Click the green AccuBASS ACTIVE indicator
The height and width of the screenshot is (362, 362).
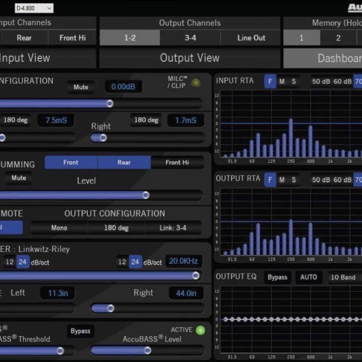coord(201,330)
